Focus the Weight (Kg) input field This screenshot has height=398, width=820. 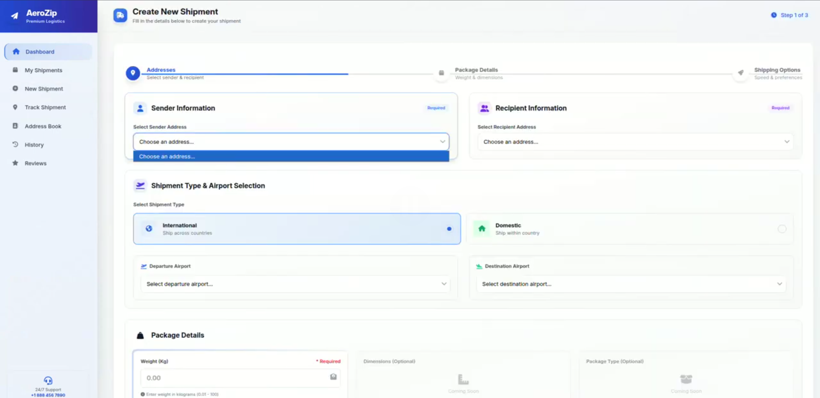[x=240, y=378]
